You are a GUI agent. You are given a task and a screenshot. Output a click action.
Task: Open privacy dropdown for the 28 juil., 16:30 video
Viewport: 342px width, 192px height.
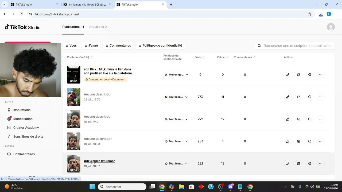click(176, 97)
